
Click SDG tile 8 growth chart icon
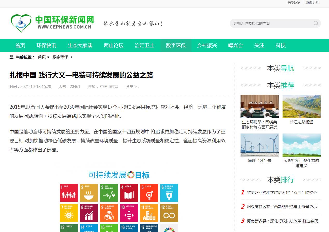tap(89, 215)
